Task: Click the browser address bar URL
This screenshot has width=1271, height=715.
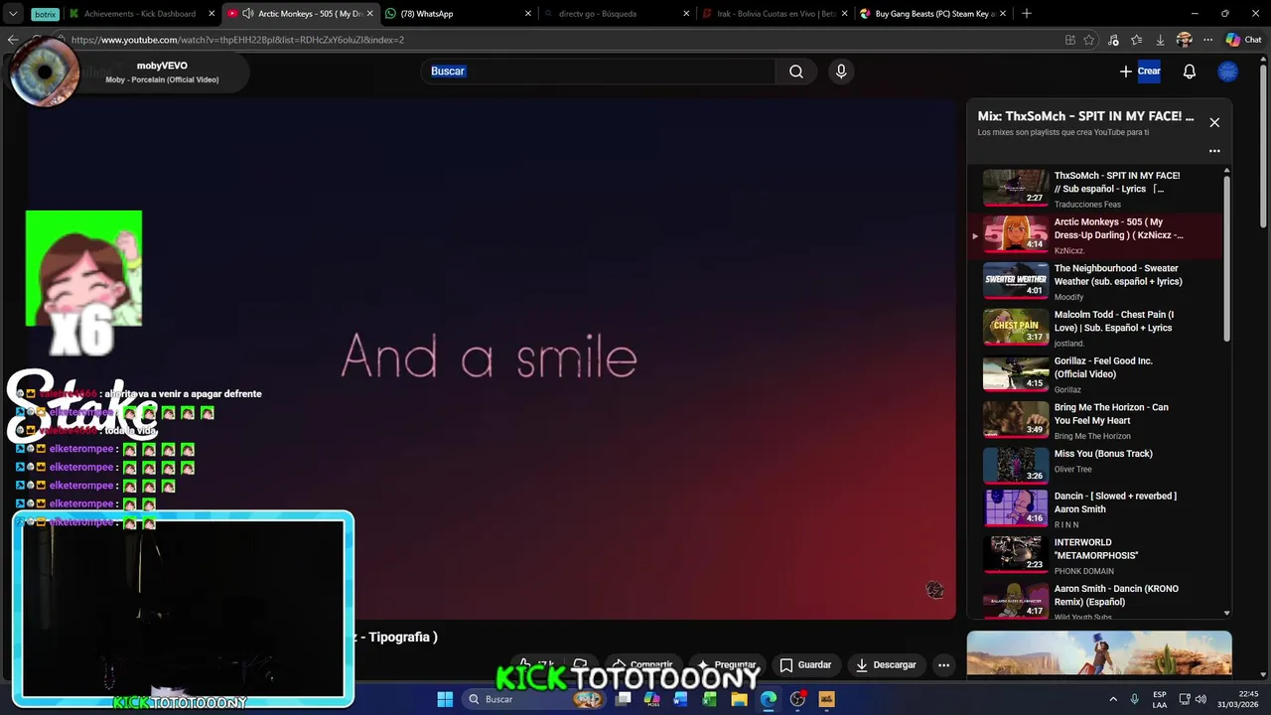Action: tap(237, 40)
